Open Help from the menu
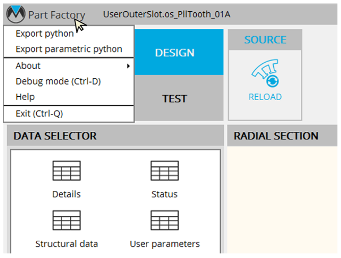341x258 pixels. 25,97
